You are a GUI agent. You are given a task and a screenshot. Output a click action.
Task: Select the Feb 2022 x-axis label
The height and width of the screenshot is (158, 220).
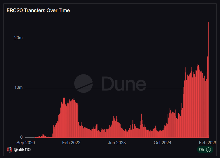[71, 143]
